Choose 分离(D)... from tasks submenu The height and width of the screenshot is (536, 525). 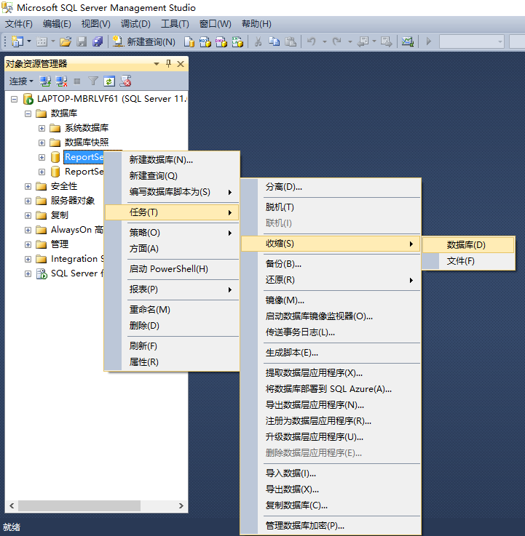tap(331, 187)
